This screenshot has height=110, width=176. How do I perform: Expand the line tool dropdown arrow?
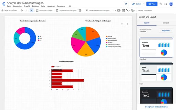point(129,11)
